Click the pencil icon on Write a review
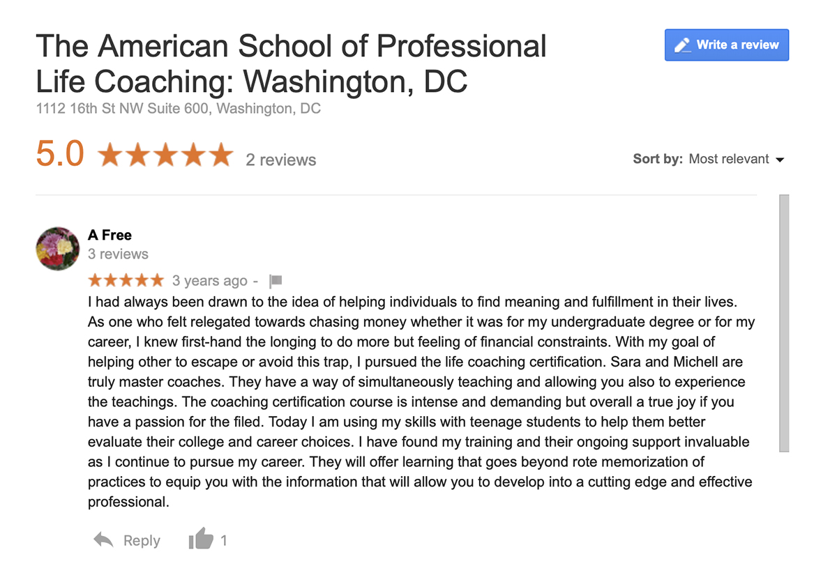The width and height of the screenshot is (837, 575). [681, 45]
